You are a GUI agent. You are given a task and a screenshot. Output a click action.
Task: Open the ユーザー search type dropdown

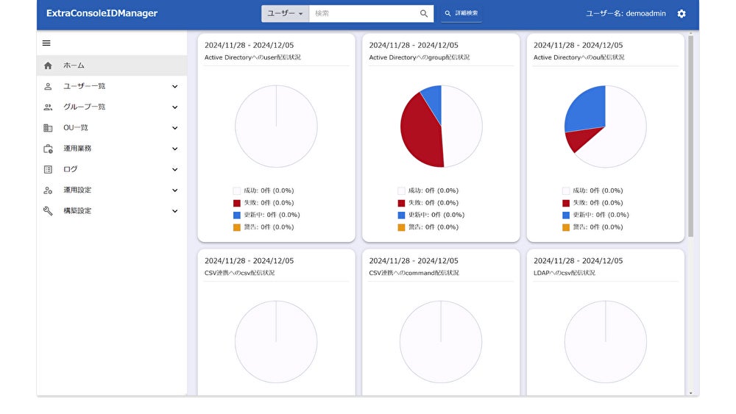click(285, 13)
